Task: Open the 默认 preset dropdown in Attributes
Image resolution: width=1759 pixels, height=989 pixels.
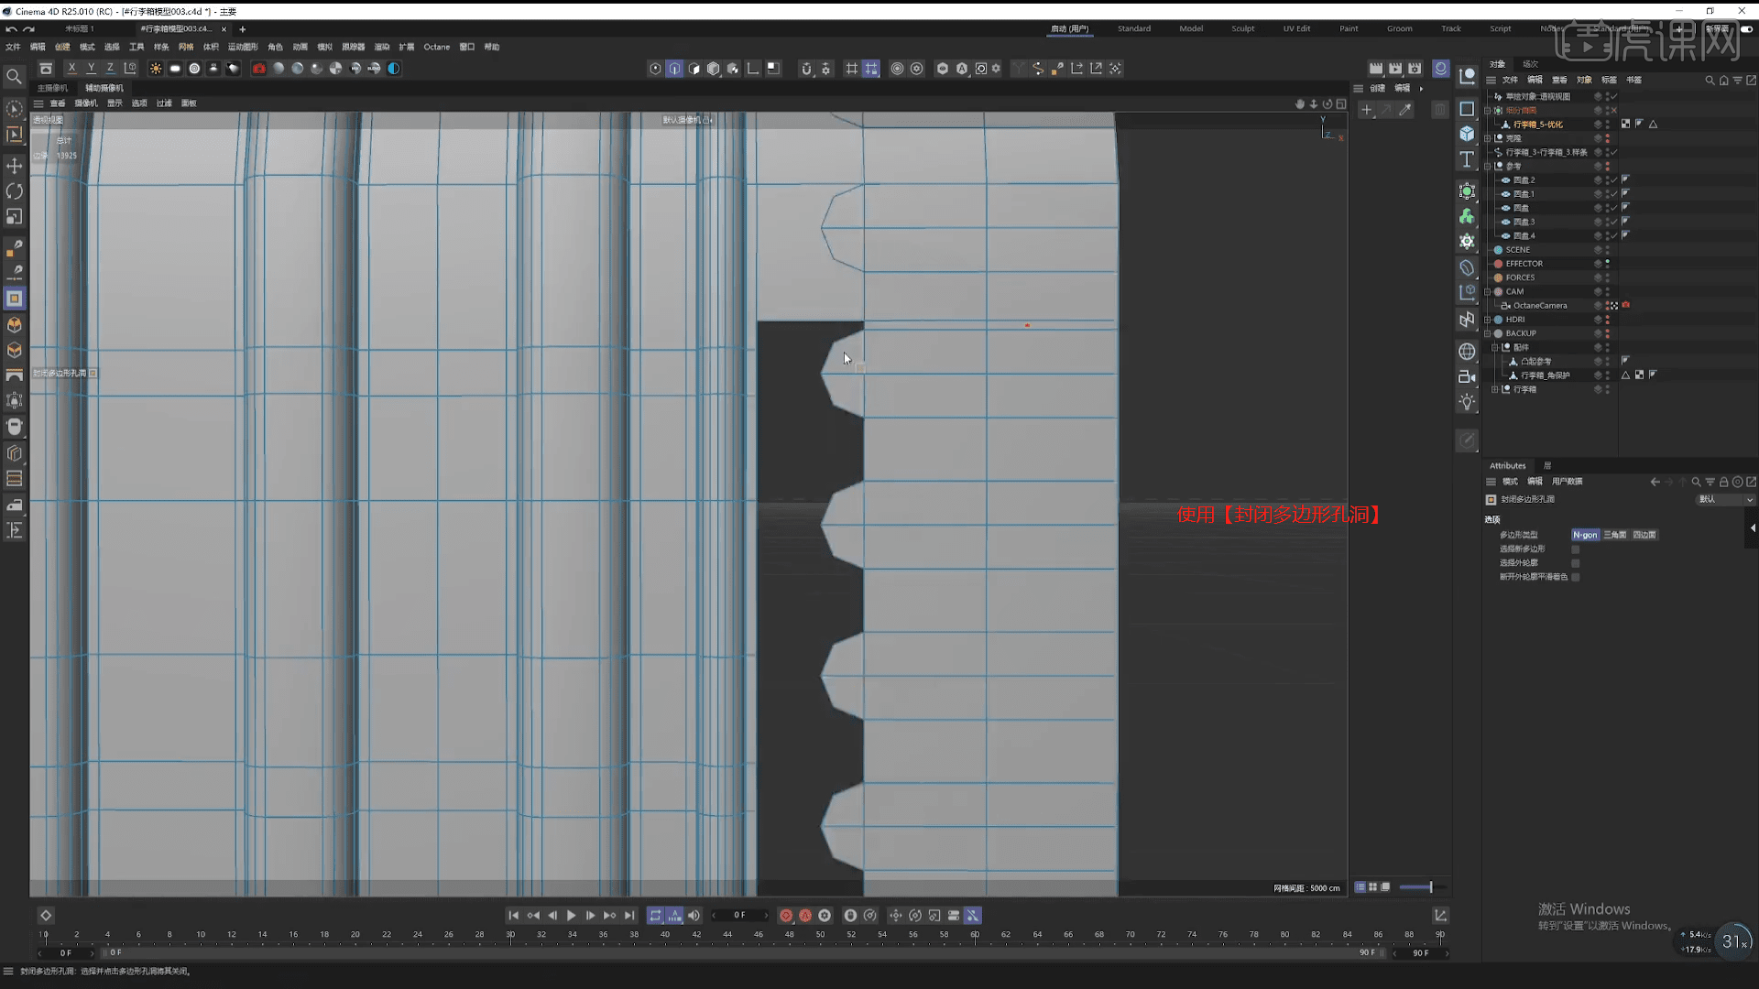Action: click(x=1725, y=500)
